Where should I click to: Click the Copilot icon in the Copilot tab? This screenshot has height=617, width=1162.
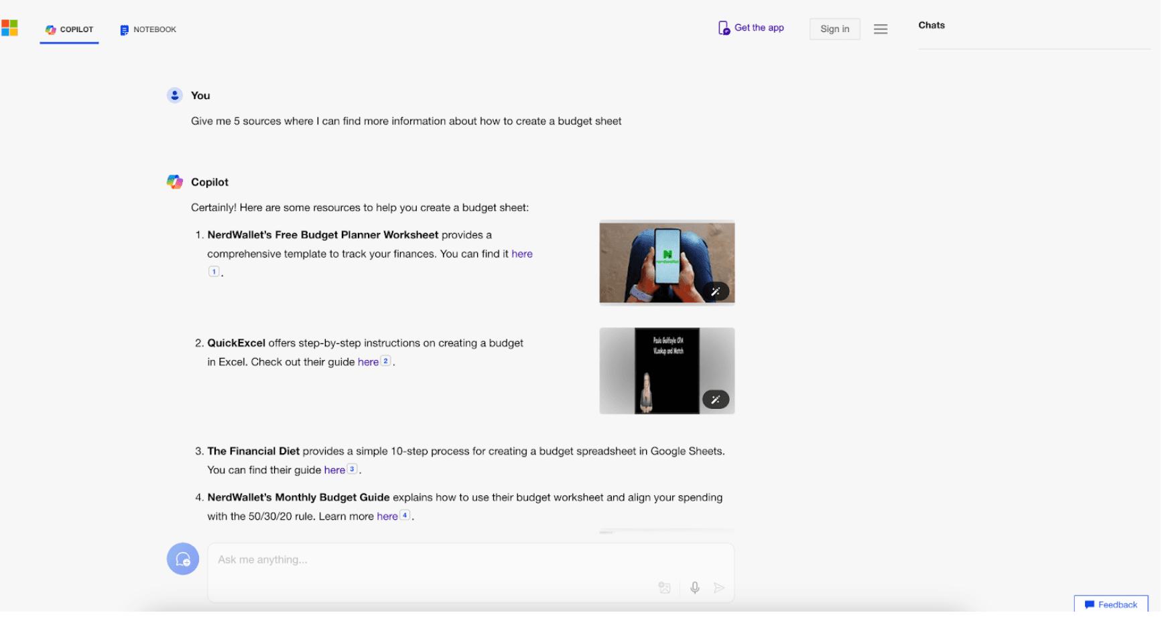click(51, 29)
